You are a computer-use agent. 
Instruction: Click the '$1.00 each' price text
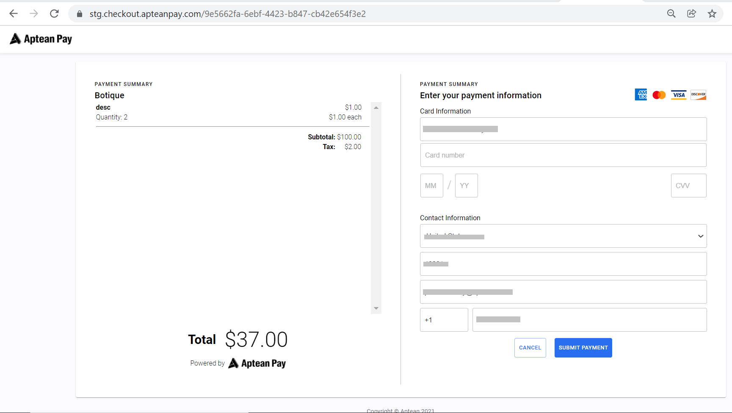point(345,117)
